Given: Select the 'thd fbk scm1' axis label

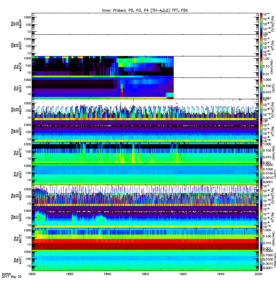Looking at the screenshot, I should pos(17,174).
